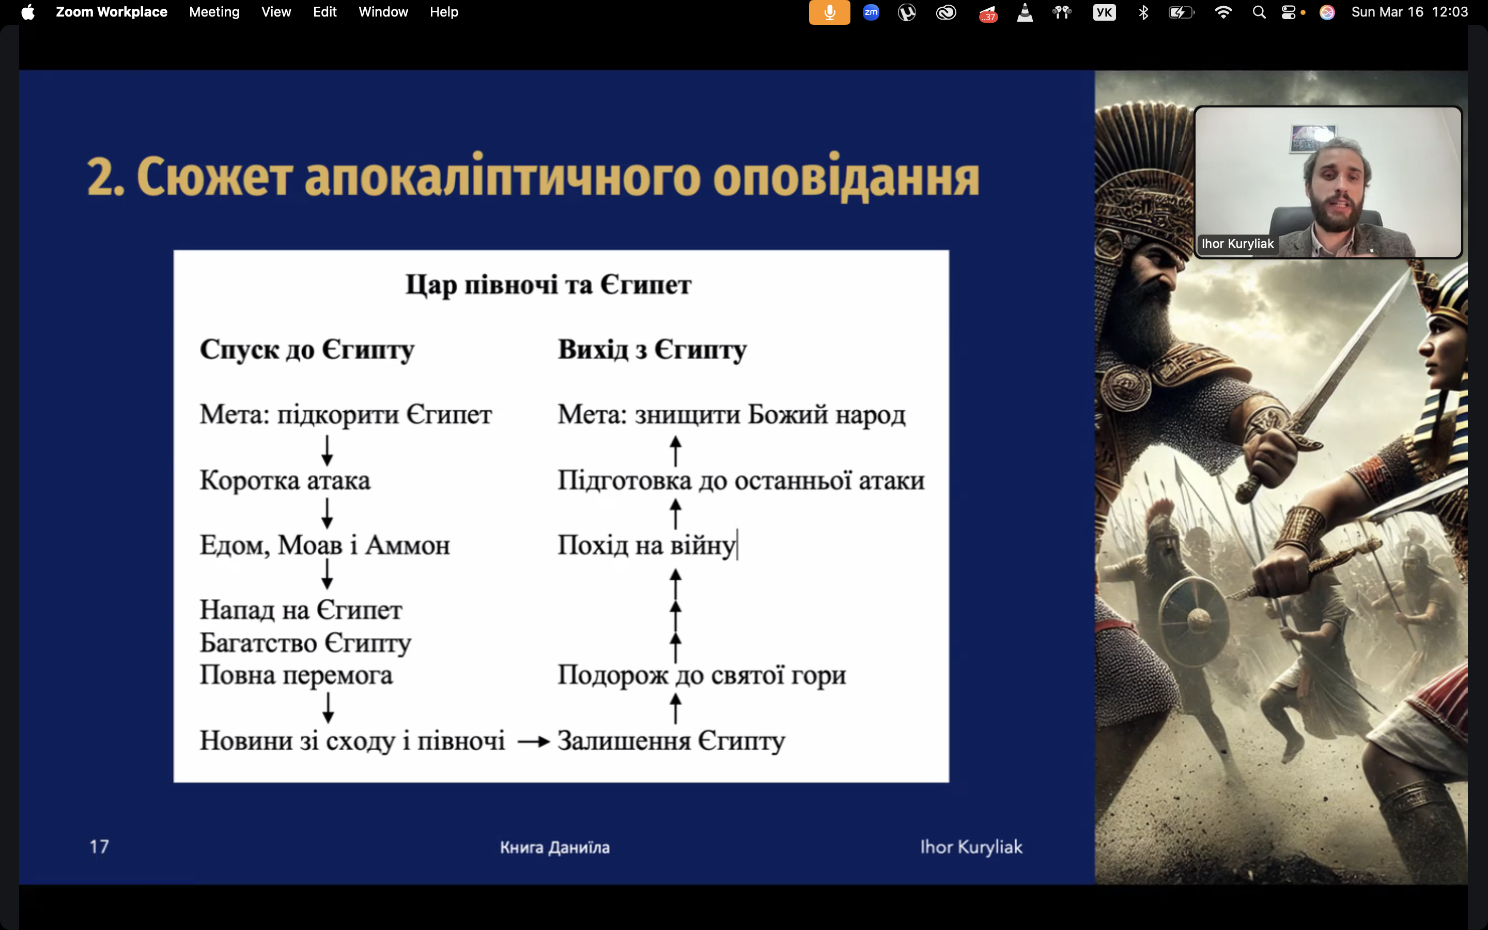The height and width of the screenshot is (930, 1488).
Task: Open the Meeting menu
Action: (x=214, y=12)
